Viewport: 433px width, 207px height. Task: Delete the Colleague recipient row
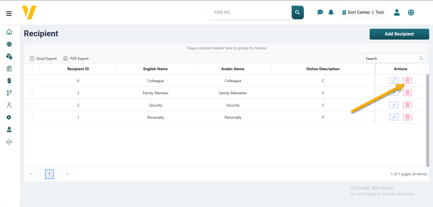[x=407, y=80]
